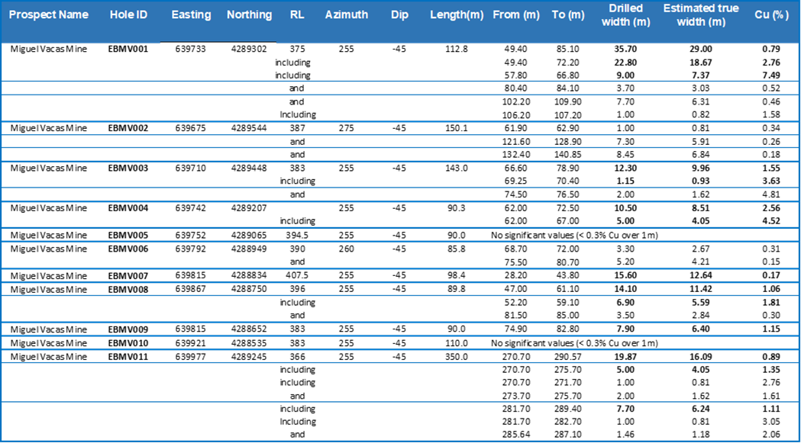Click the Drilled width (m) header
The width and height of the screenshot is (801, 443).
pyautogui.click(x=626, y=14)
